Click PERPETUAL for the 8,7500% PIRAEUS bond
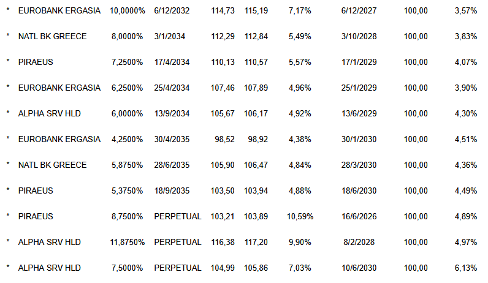This screenshot has height=283, width=488. tap(178, 216)
